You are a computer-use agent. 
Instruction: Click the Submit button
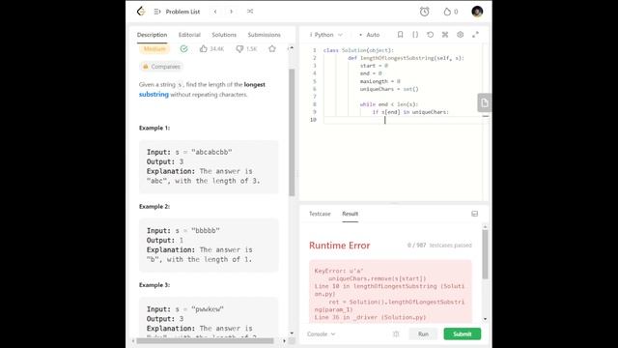click(x=462, y=334)
